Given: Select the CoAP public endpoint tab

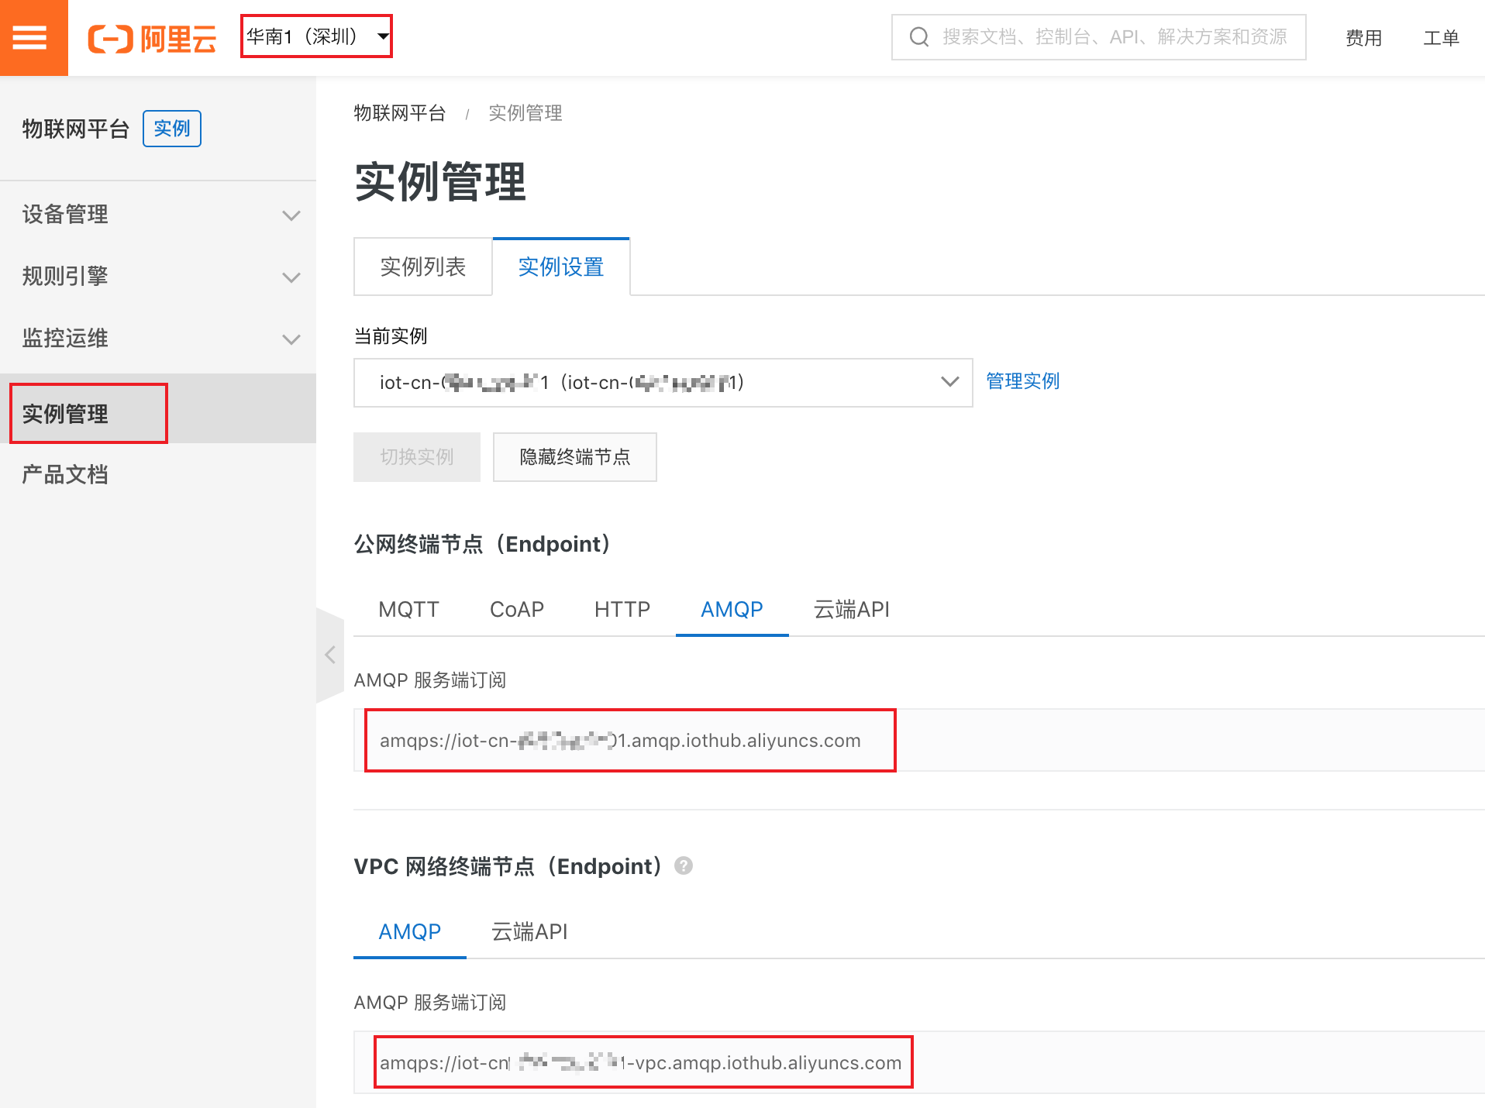Looking at the screenshot, I should (517, 610).
